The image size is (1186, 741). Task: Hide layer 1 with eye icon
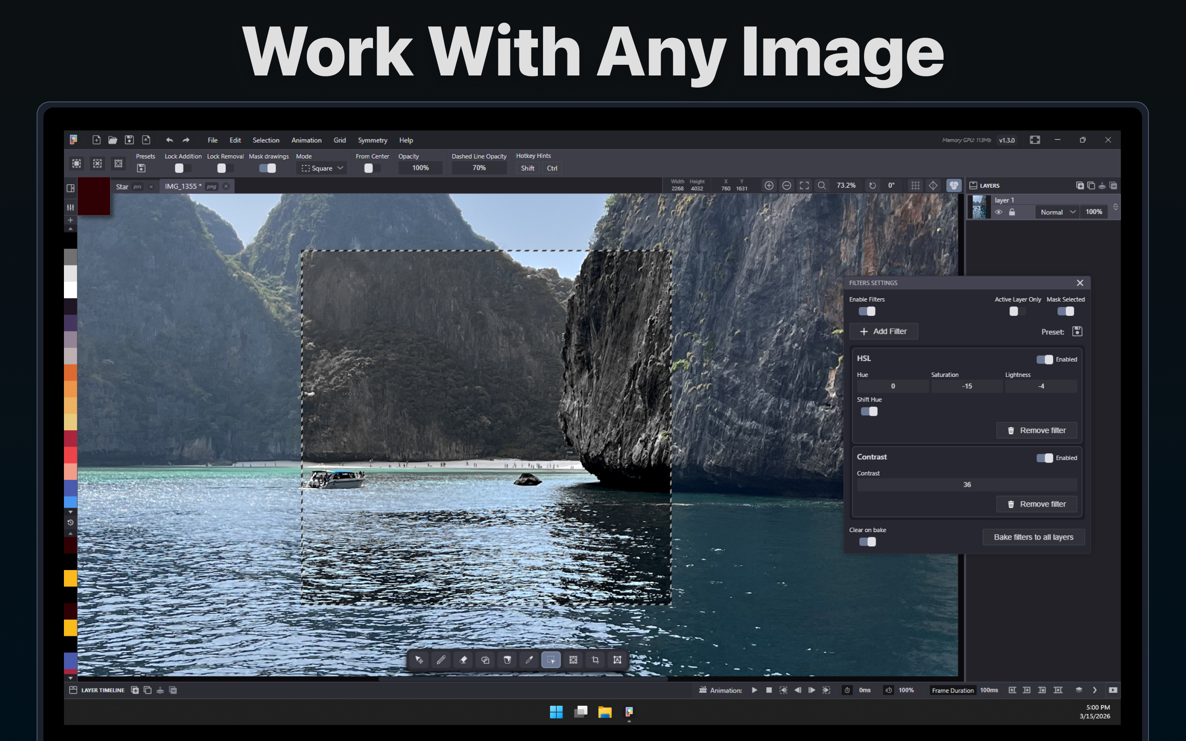[998, 212]
